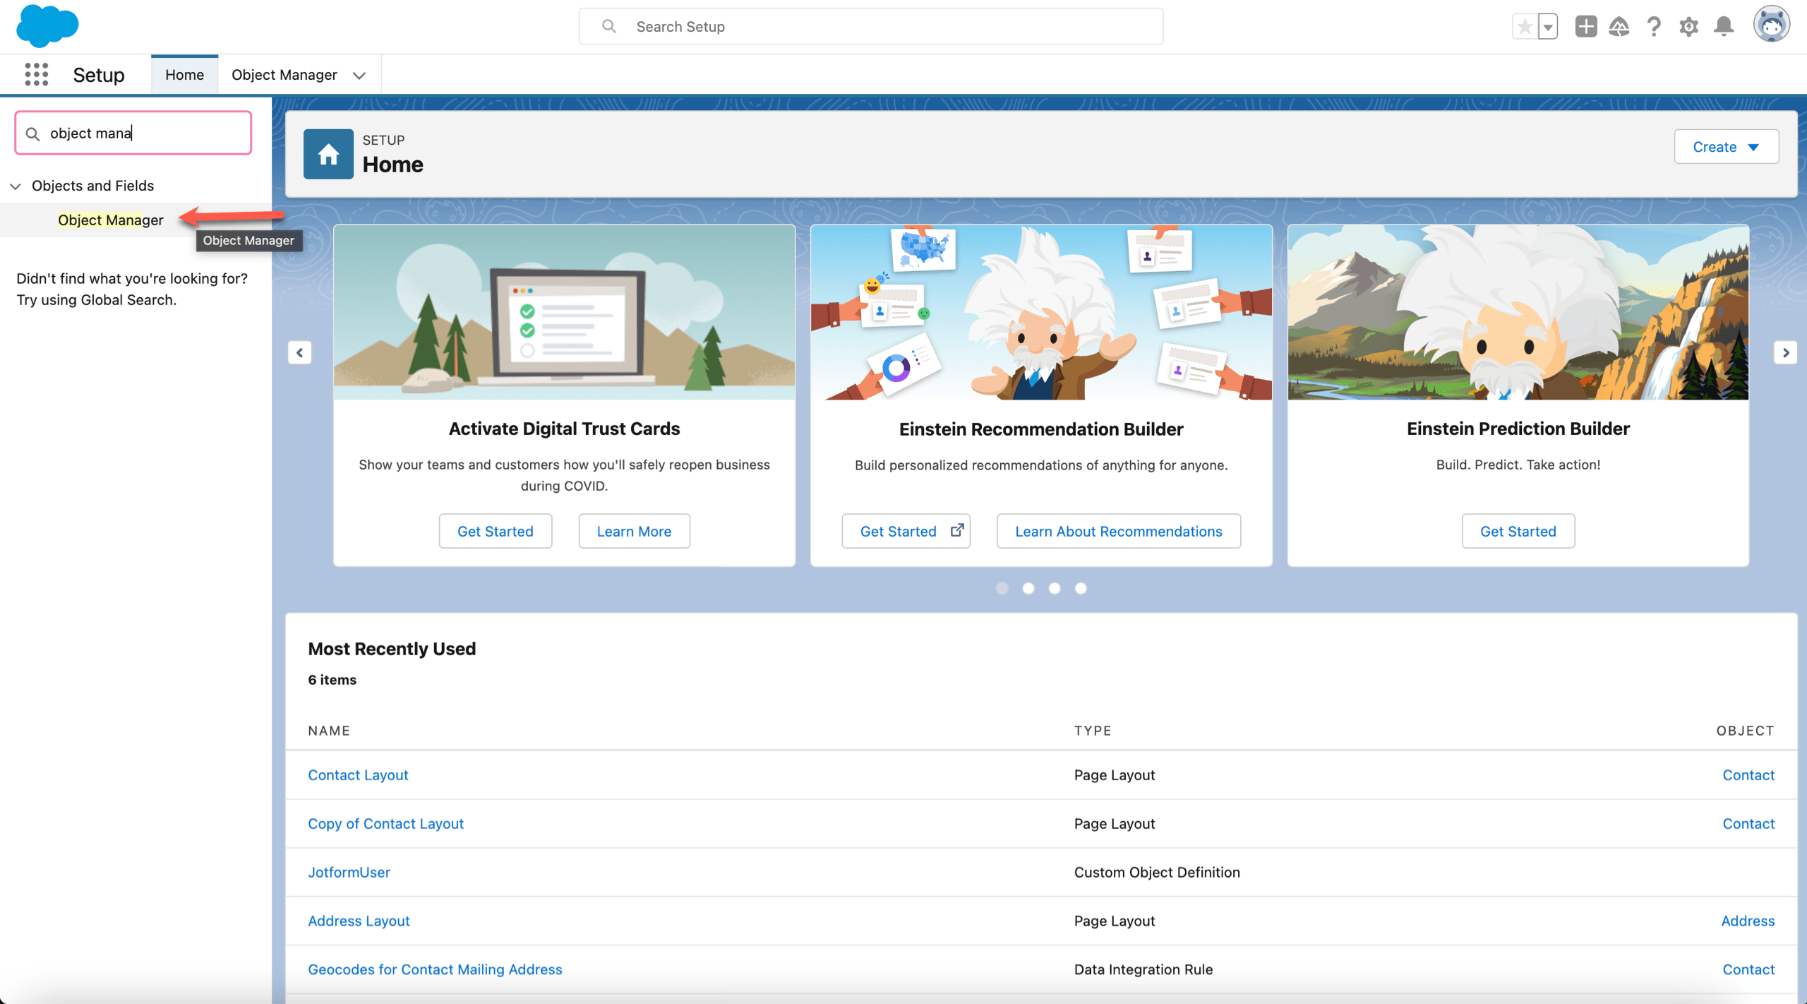Image resolution: width=1807 pixels, height=1004 pixels.
Task: Select the last carousel indicator dot
Action: pyautogui.click(x=1081, y=588)
